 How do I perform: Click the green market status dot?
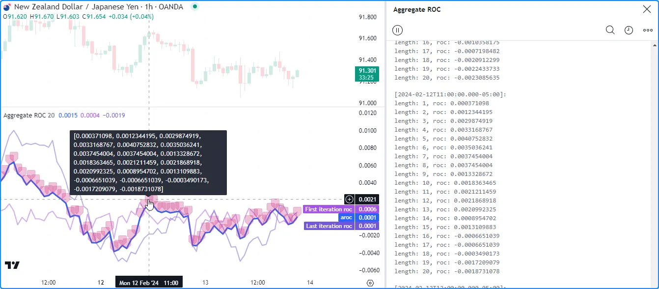point(195,7)
